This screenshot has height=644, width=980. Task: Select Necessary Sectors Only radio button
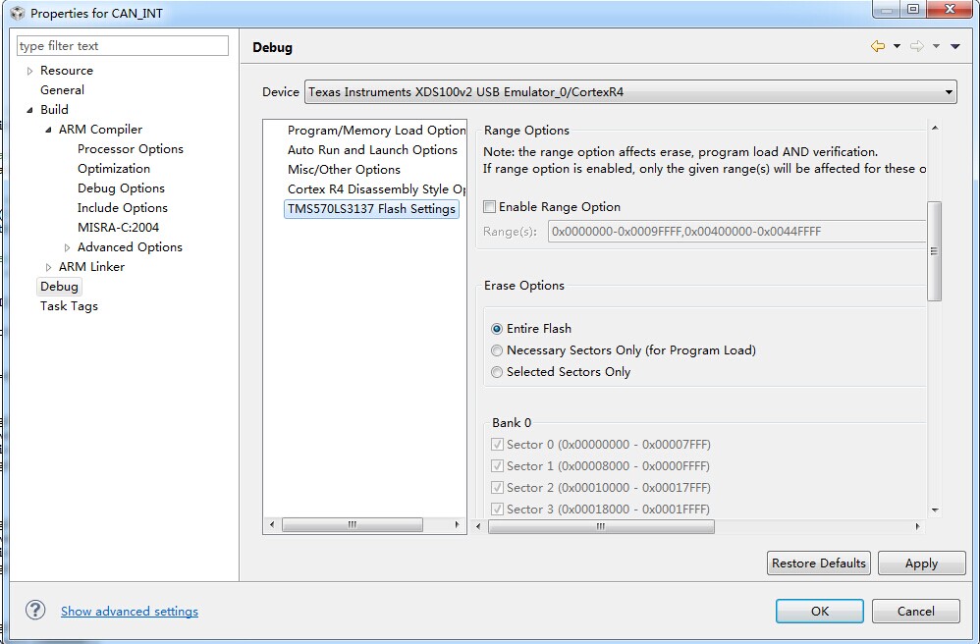pos(497,350)
